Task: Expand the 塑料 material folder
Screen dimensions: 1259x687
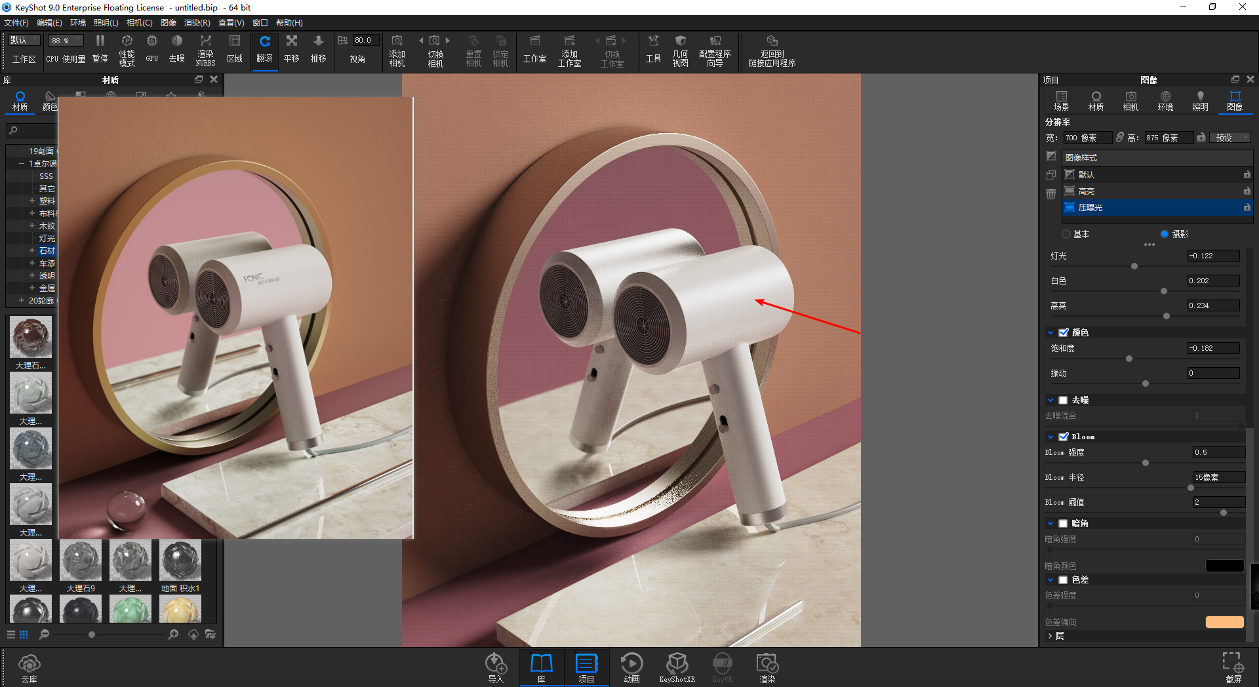Action: point(31,201)
